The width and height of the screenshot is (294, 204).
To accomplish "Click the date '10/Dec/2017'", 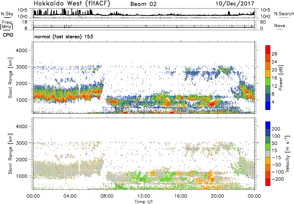I will (x=235, y=4).
